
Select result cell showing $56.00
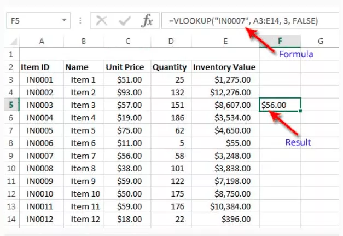pos(280,105)
